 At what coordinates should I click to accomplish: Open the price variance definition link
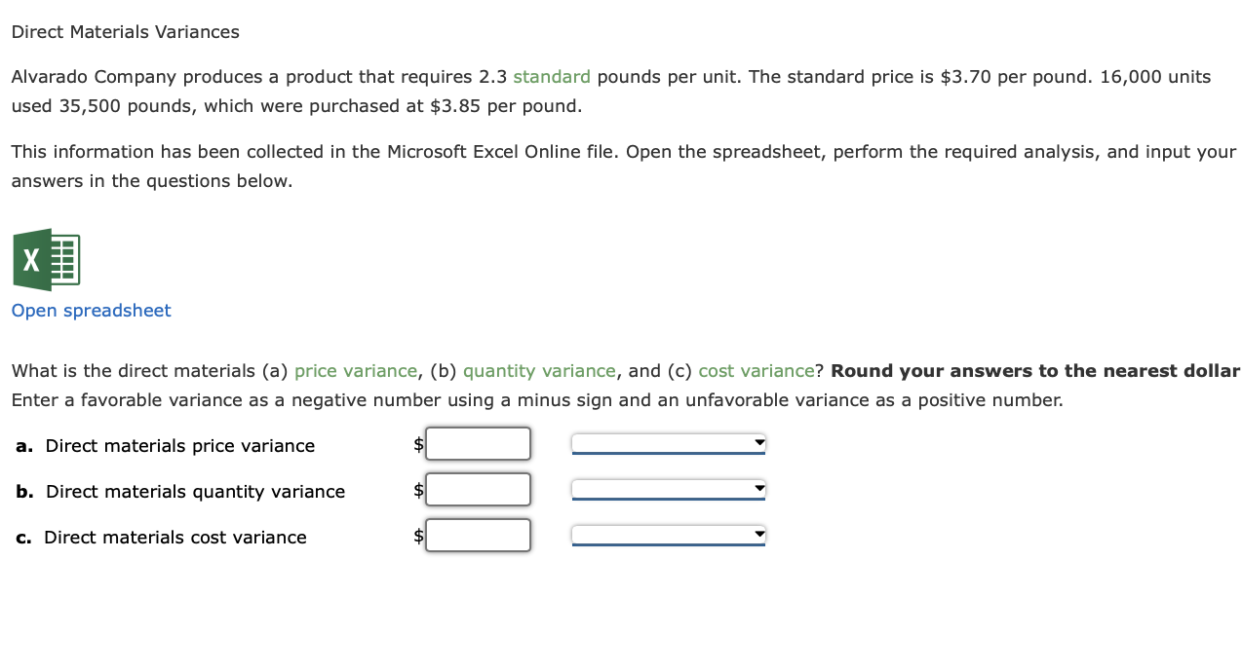pyautogui.click(x=356, y=370)
